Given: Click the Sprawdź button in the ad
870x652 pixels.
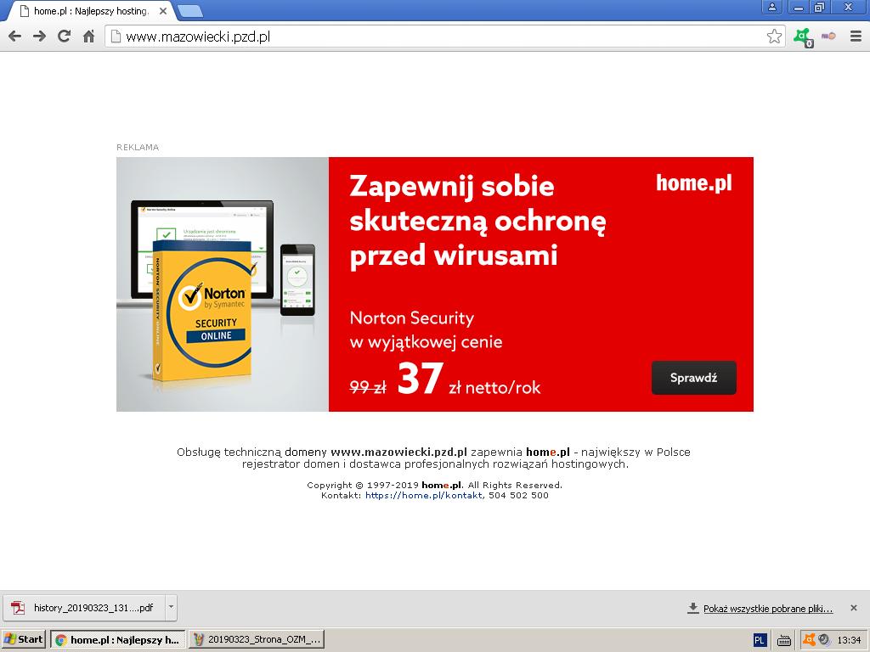Looking at the screenshot, I should pyautogui.click(x=693, y=378).
